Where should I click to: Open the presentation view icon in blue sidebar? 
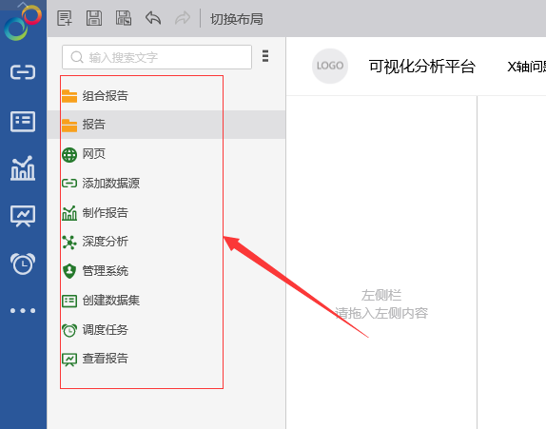[x=23, y=216]
